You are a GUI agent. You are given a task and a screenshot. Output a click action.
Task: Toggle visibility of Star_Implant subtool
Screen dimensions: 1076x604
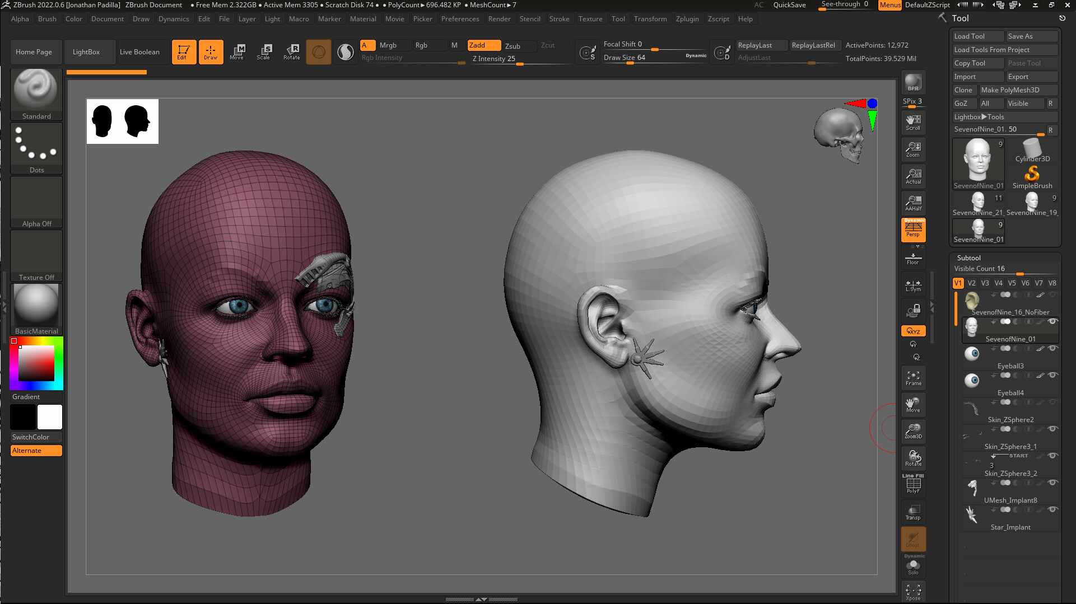tap(1052, 509)
